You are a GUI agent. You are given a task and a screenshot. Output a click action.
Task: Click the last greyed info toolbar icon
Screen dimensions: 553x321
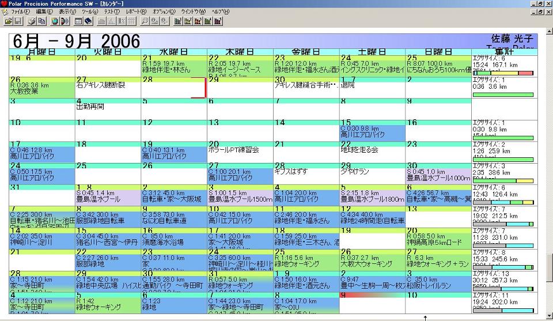[164, 21]
